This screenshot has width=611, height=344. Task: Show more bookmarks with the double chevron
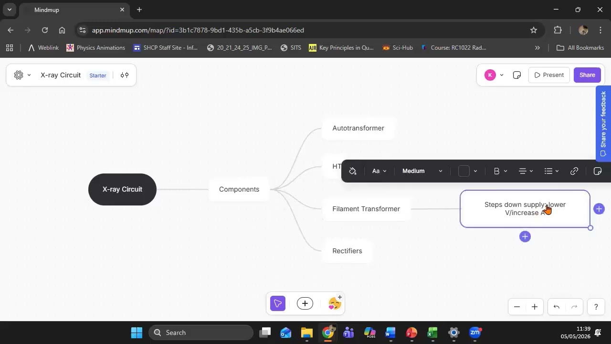coord(537,48)
